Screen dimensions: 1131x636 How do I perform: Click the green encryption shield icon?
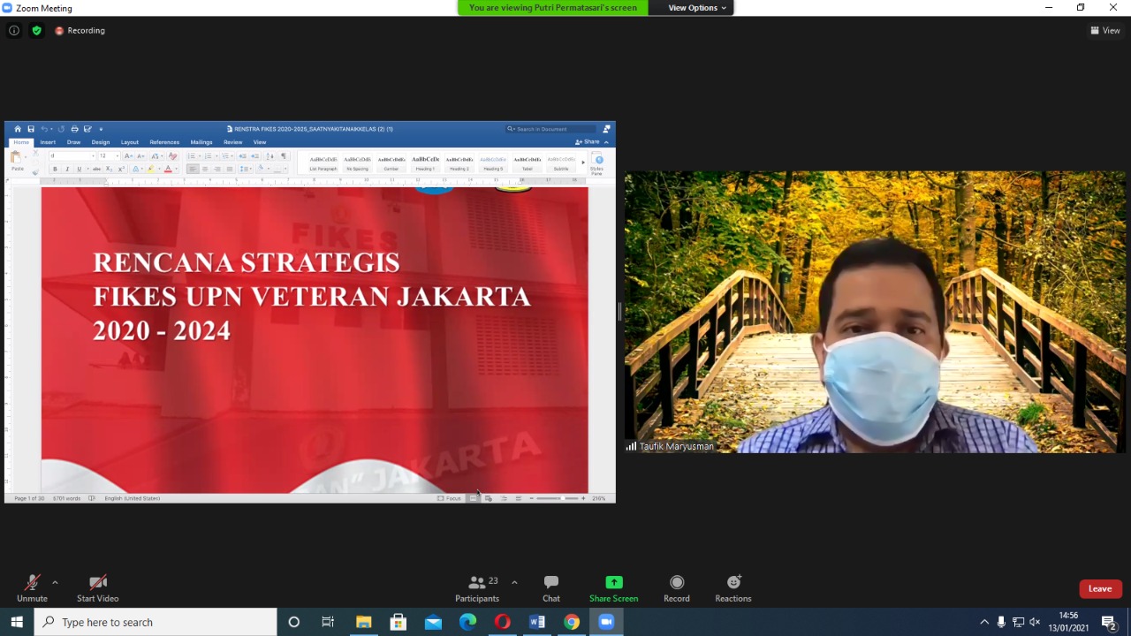pos(36,30)
